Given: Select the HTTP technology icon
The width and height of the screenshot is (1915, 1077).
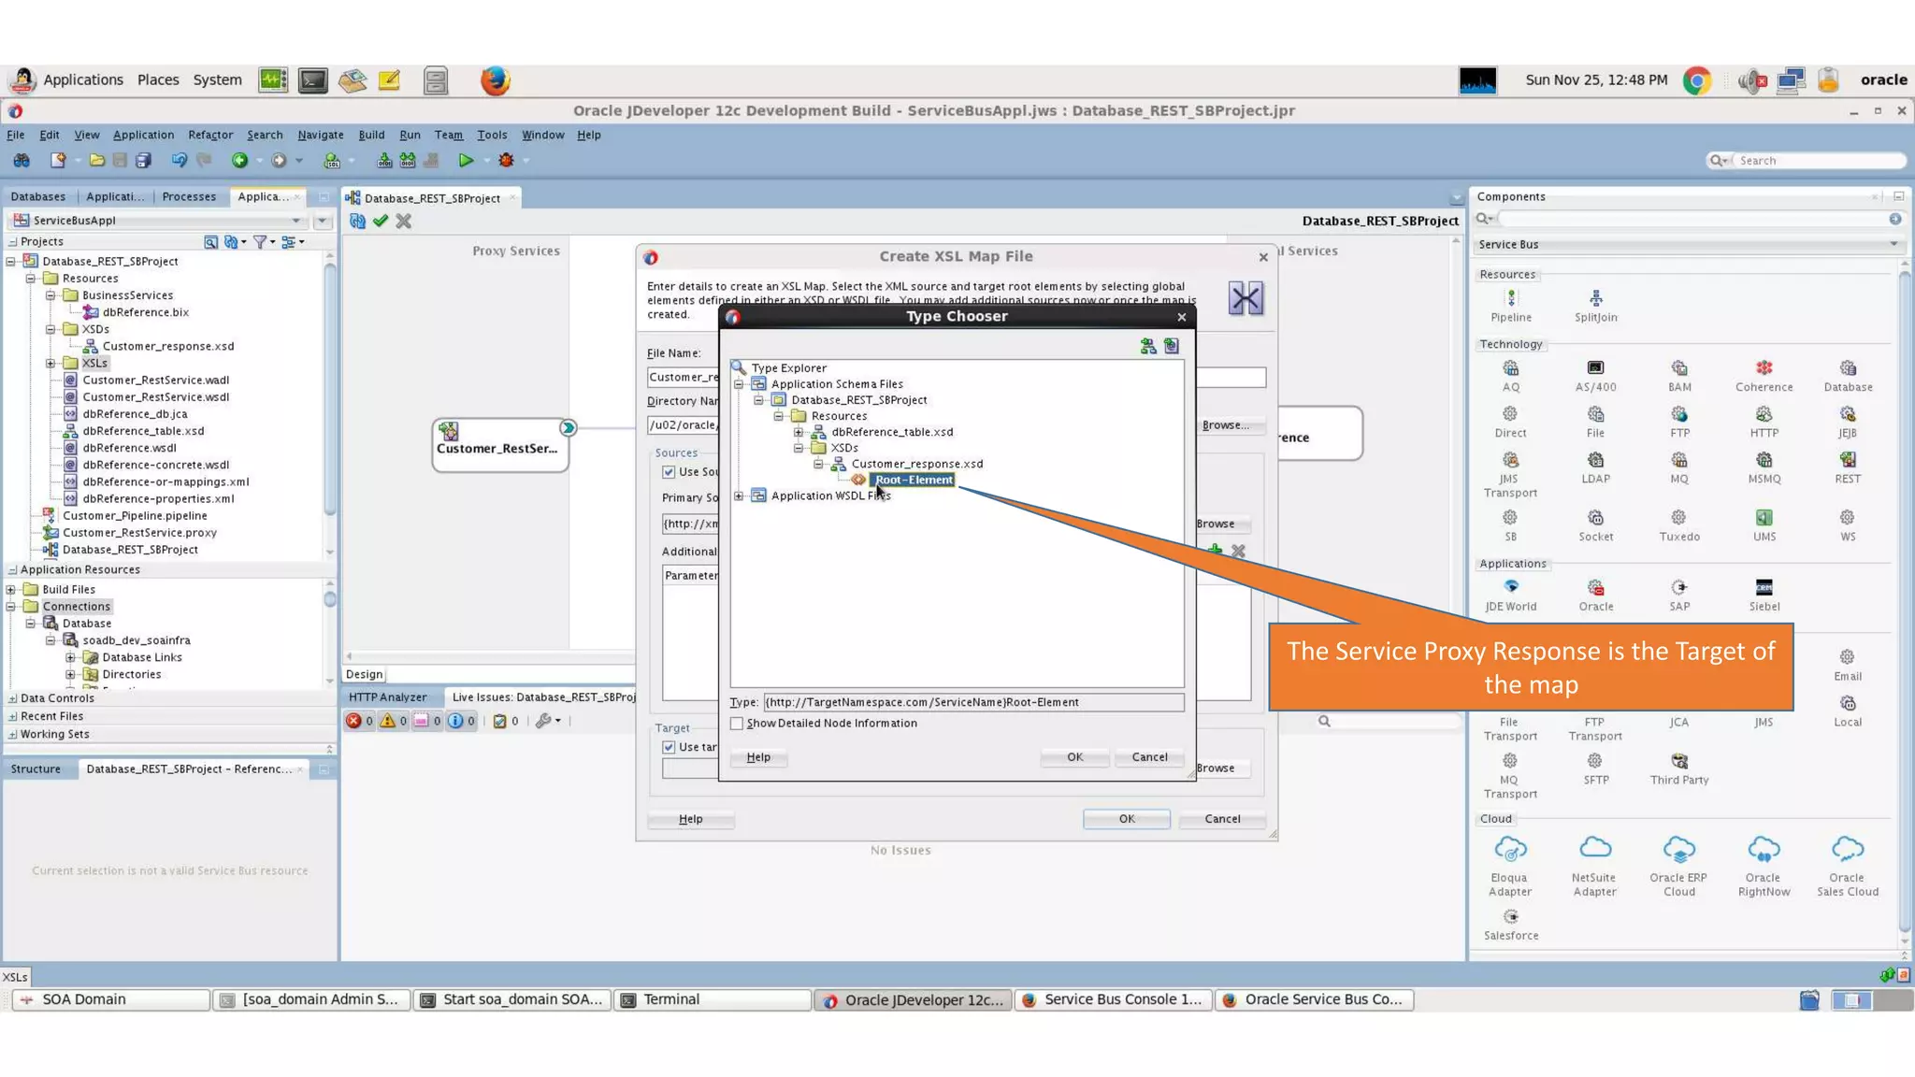Looking at the screenshot, I should [1764, 414].
